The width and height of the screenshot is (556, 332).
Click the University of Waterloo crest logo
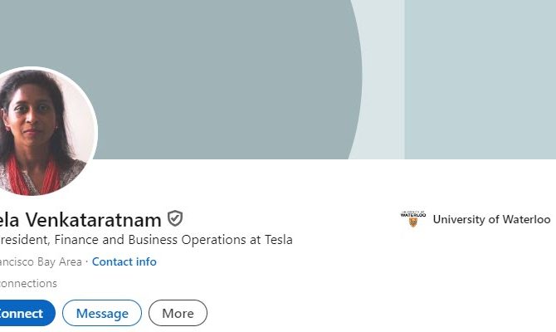(x=412, y=219)
